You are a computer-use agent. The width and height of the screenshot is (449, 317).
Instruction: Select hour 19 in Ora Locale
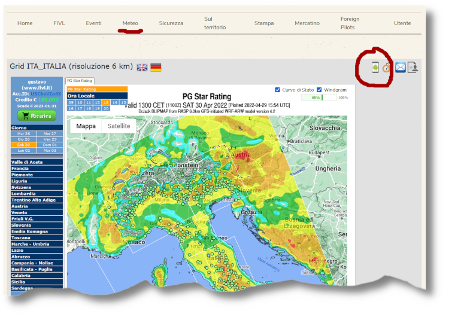click(98, 108)
